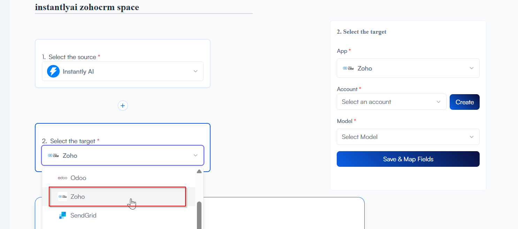Collapse the target dropdown chevron
518x229 pixels.
pos(195,155)
